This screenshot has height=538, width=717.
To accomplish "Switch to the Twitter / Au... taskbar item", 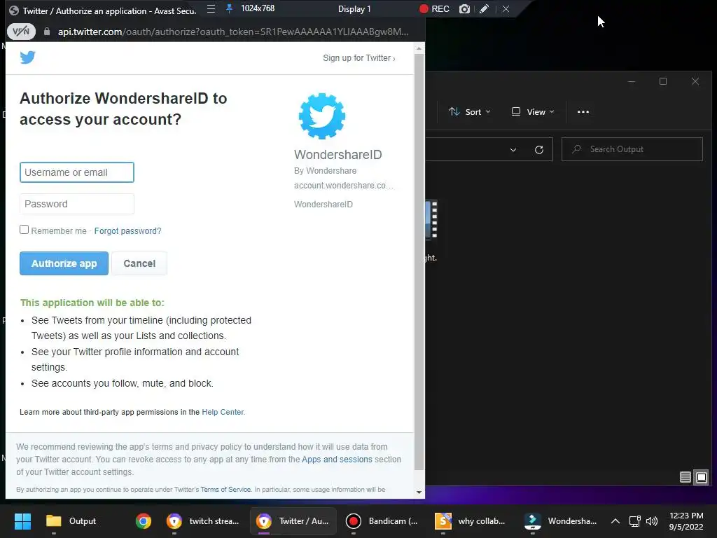I will (x=293, y=521).
